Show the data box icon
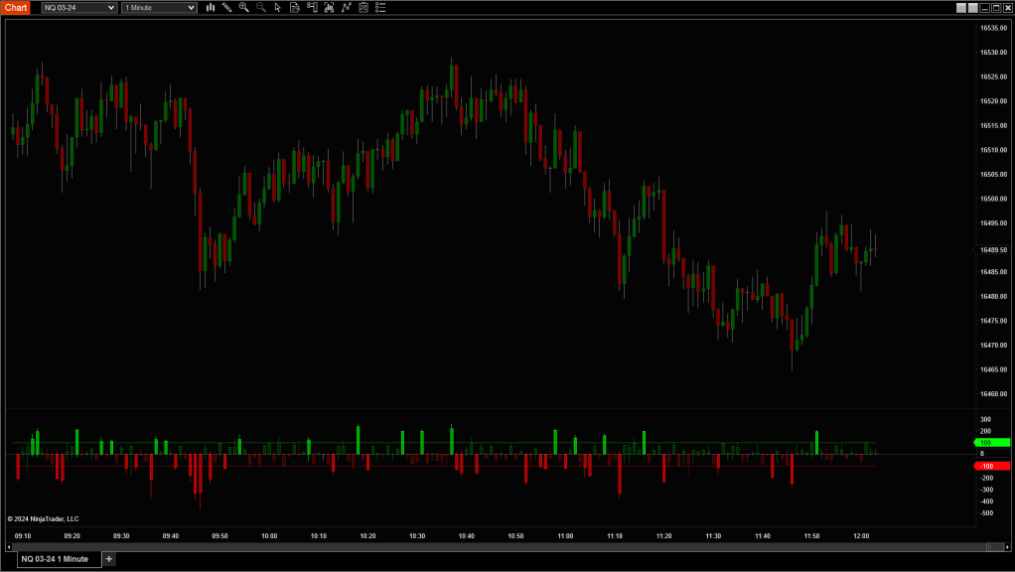 [295, 7]
